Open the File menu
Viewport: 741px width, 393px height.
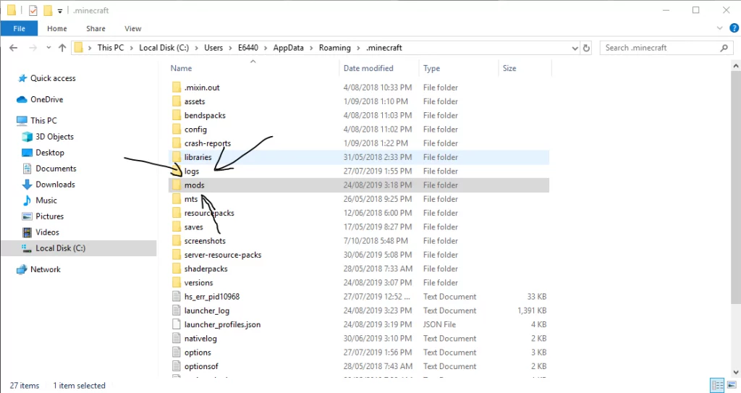[20, 28]
